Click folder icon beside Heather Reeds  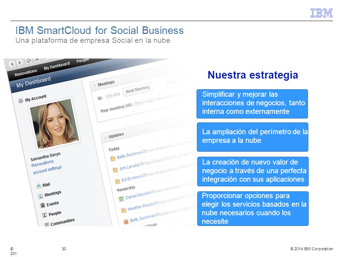click(124, 210)
